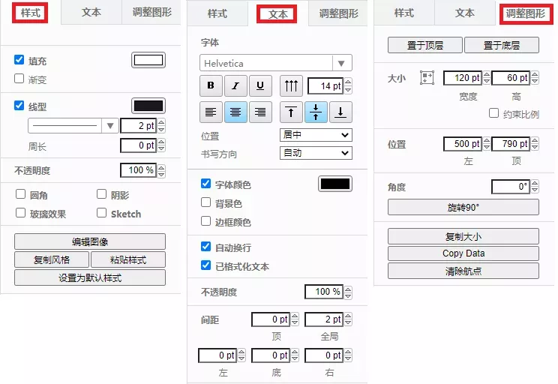Viewport: 558px width, 384px height.
Task: Open the 调整图形 tab in left panel
Action: 152,12
